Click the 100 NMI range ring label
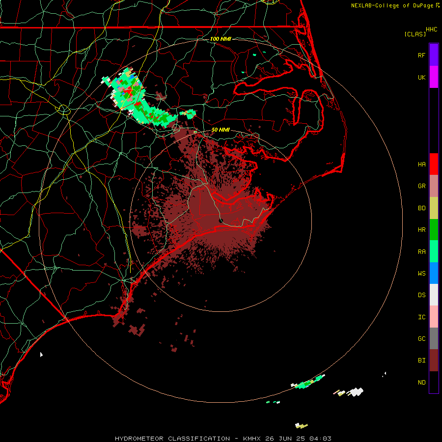The image size is (442, 442). click(221, 39)
